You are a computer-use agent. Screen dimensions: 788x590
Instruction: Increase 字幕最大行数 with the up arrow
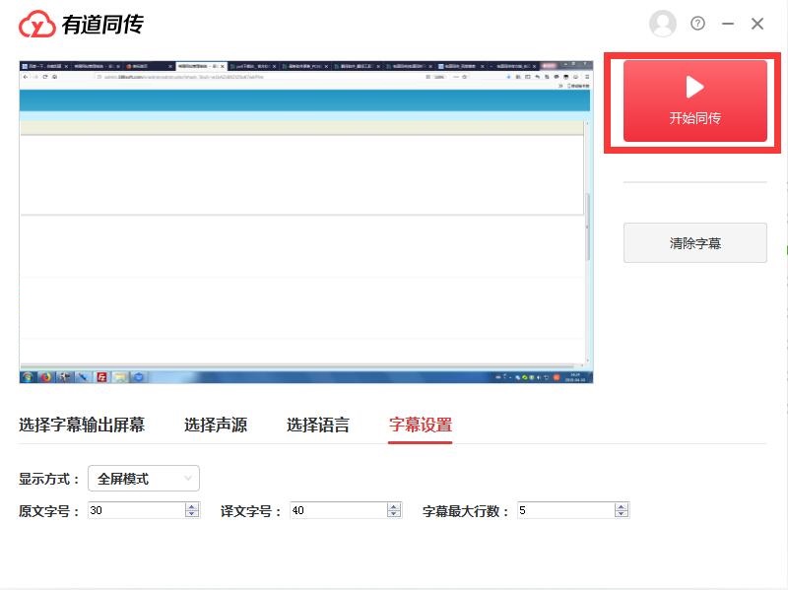[x=622, y=506]
